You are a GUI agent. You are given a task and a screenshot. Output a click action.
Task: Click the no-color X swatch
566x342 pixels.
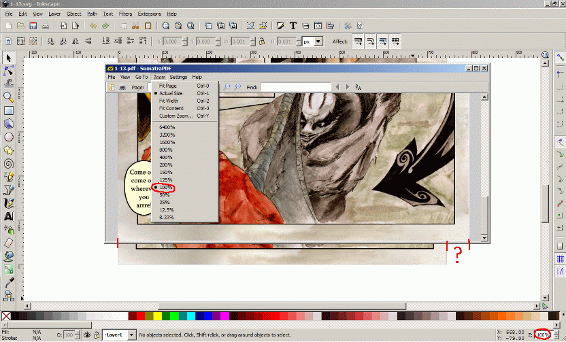[x=6, y=316]
